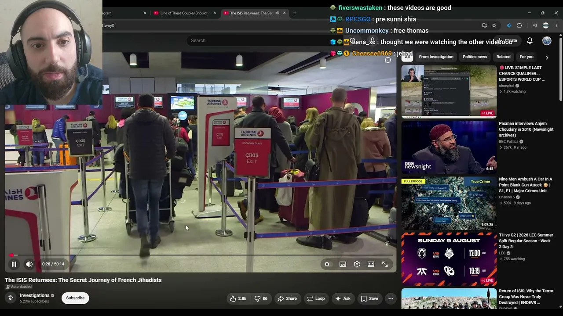This screenshot has width=563, height=316.
Task: Bookmark this page with the star icon
Action: click(x=494, y=25)
